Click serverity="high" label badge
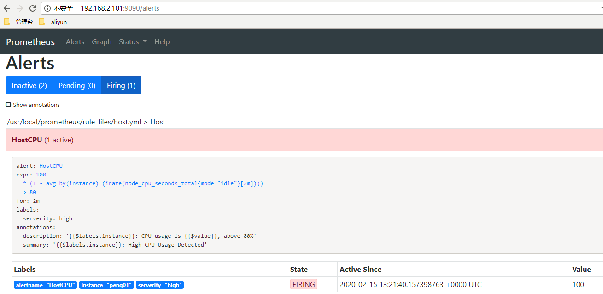Viewport: 603px width, 294px height. click(160, 285)
